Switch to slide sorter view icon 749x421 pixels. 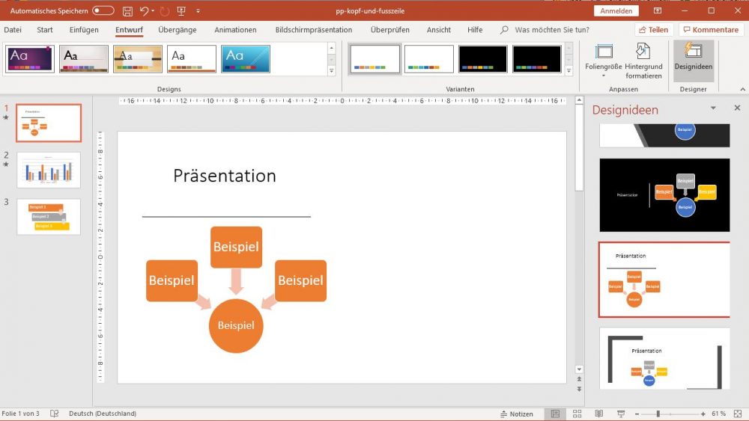tap(577, 414)
